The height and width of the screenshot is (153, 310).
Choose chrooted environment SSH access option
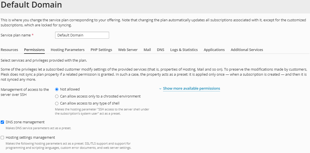[x=57, y=96]
